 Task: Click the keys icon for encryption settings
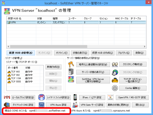(x=71, y=64)
